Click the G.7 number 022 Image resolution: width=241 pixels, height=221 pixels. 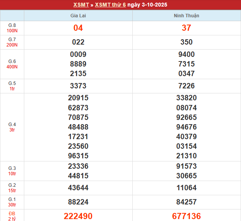(78, 42)
